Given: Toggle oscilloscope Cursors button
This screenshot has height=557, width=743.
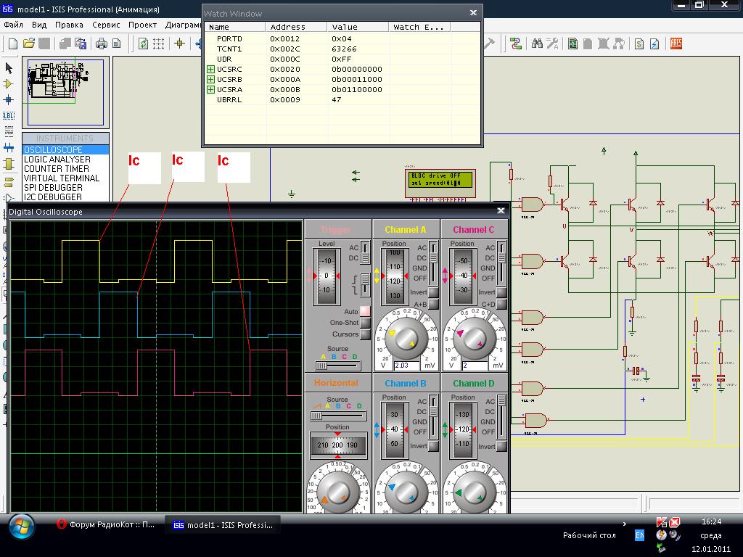Looking at the screenshot, I should [365, 334].
